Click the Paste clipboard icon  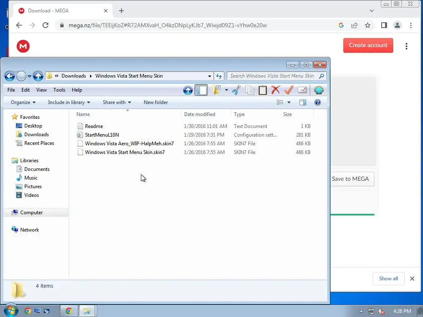[262, 90]
